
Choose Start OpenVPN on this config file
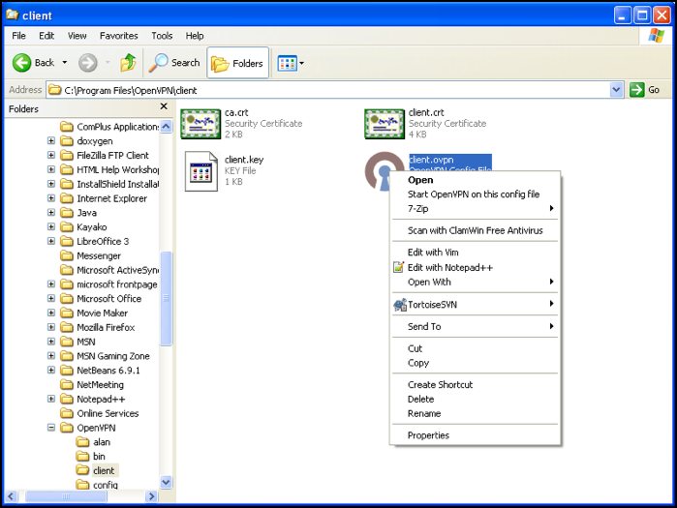click(x=473, y=194)
